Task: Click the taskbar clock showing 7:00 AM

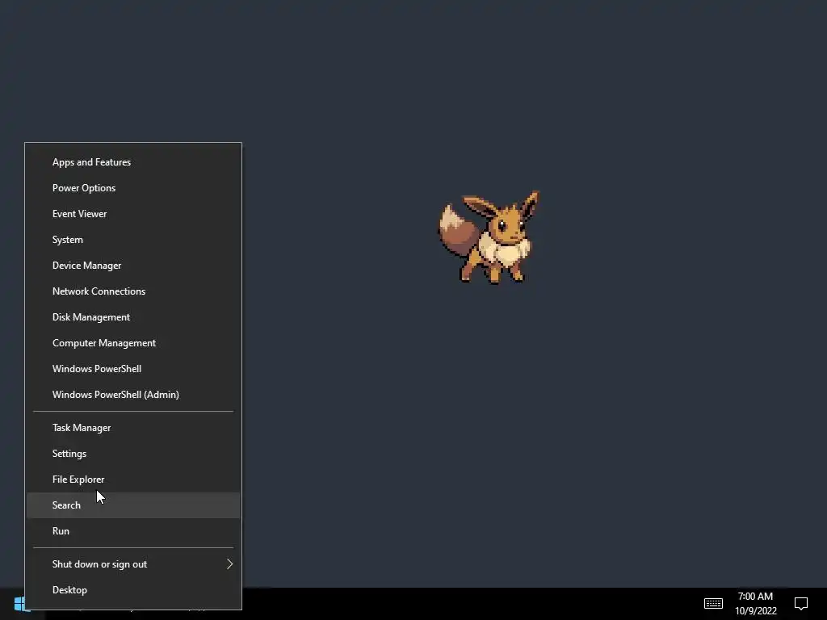Action: click(x=756, y=604)
